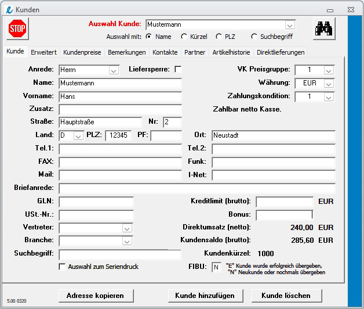The width and height of the screenshot is (364, 309).
Task: Select the Suchbegriff radio option
Action: tap(254, 37)
